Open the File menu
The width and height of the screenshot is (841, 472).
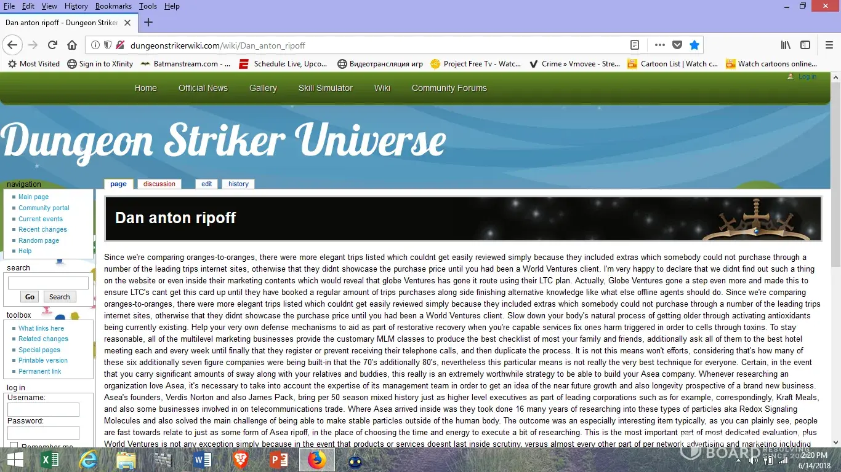point(9,6)
